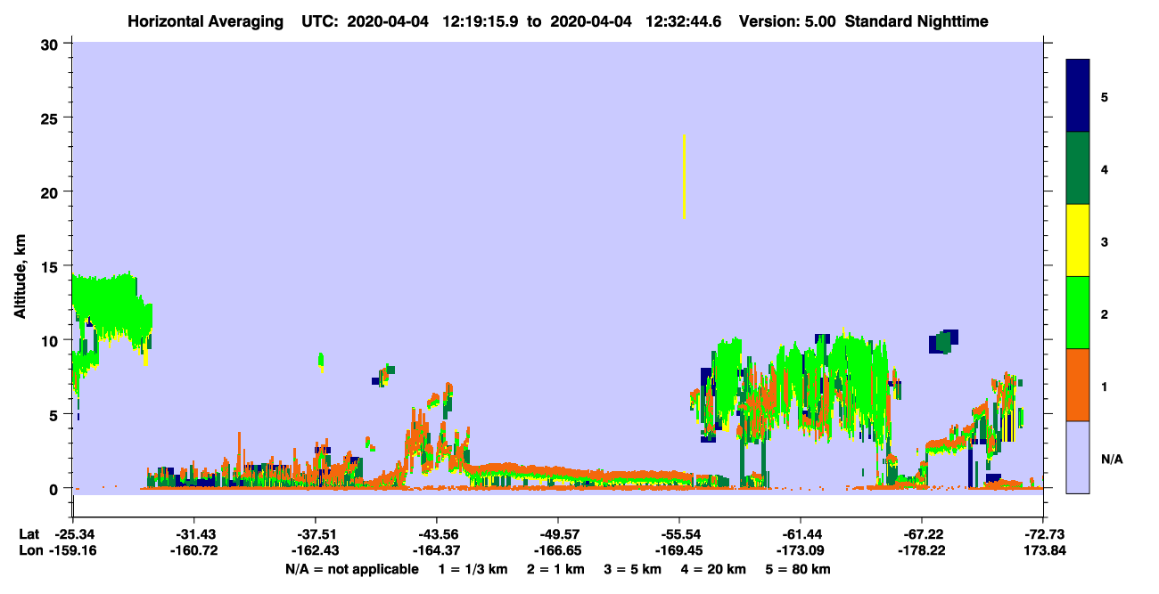Click 'Standard Nighttime' text in title

(x=917, y=20)
